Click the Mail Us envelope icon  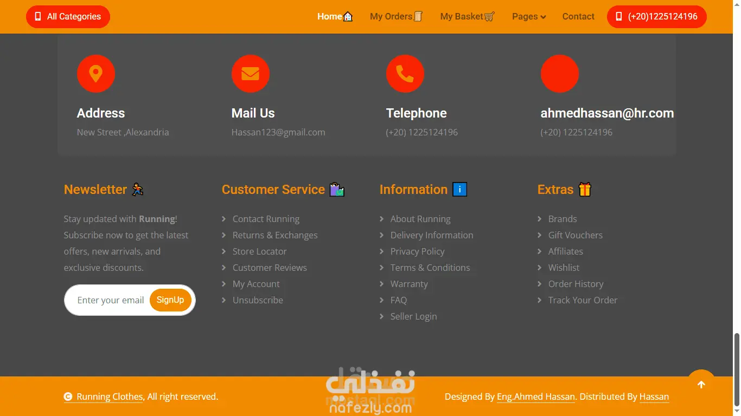point(251,74)
